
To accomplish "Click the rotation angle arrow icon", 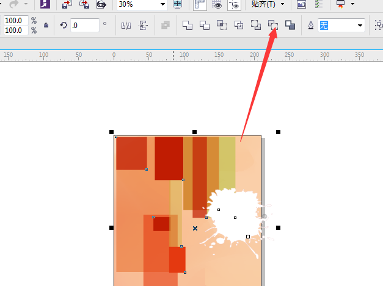I will click(x=64, y=25).
